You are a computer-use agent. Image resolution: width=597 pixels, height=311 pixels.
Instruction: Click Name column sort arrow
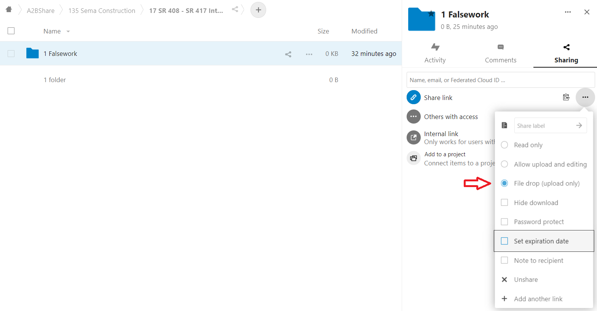[68, 32]
